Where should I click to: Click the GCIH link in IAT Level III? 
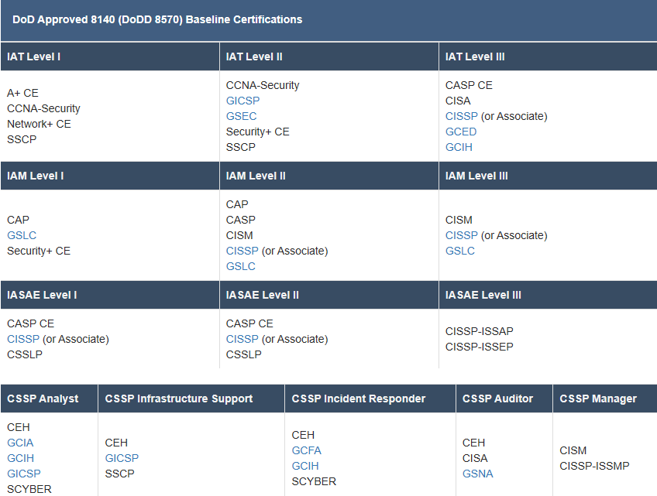coord(459,147)
